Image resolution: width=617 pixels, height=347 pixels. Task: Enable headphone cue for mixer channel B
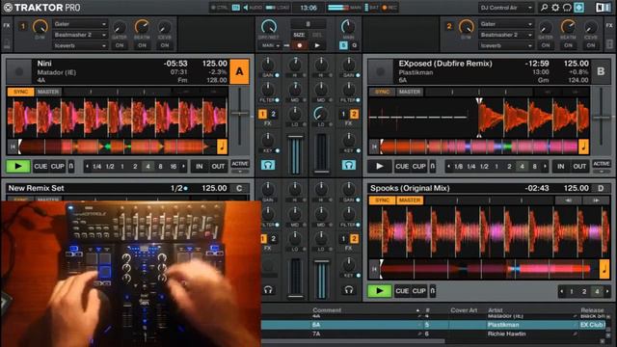pos(349,165)
